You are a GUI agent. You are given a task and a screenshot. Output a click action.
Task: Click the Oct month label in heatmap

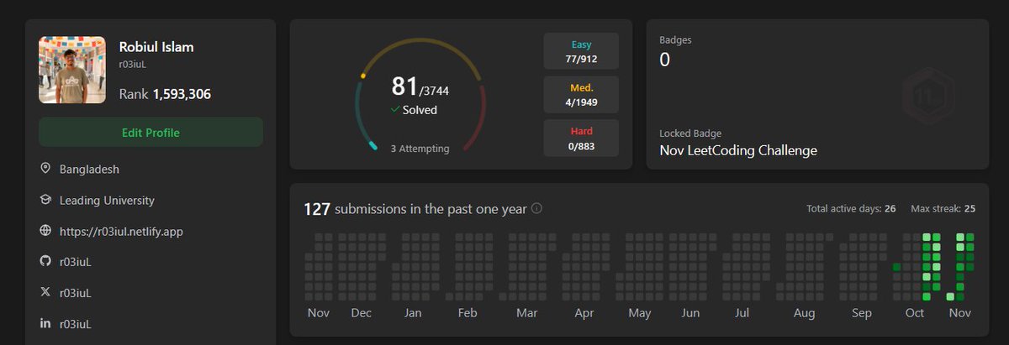(x=915, y=313)
